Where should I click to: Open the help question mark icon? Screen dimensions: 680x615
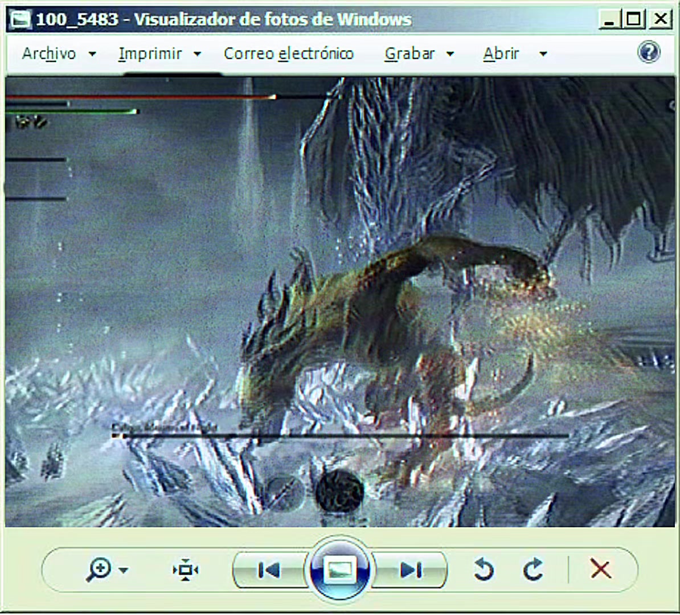(x=649, y=52)
